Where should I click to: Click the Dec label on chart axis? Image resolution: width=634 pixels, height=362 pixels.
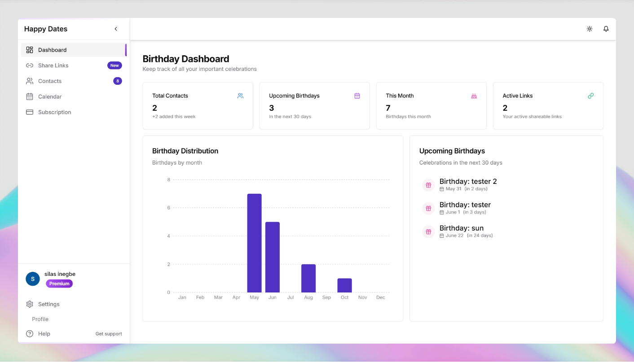[x=381, y=297]
